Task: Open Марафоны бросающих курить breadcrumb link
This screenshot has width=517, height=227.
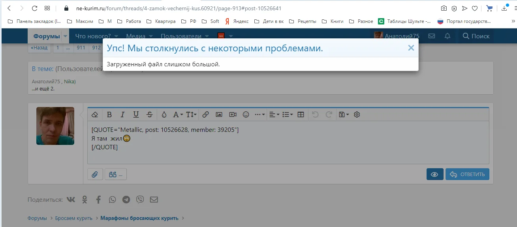Action: pos(139,218)
